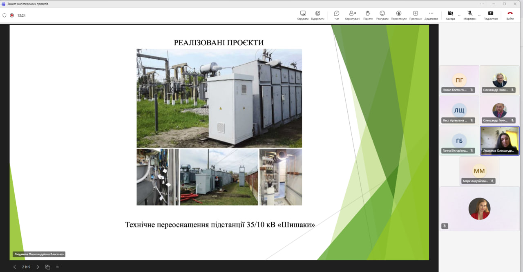Show the Користувачі participants list
523x272 pixels.
[x=352, y=15]
